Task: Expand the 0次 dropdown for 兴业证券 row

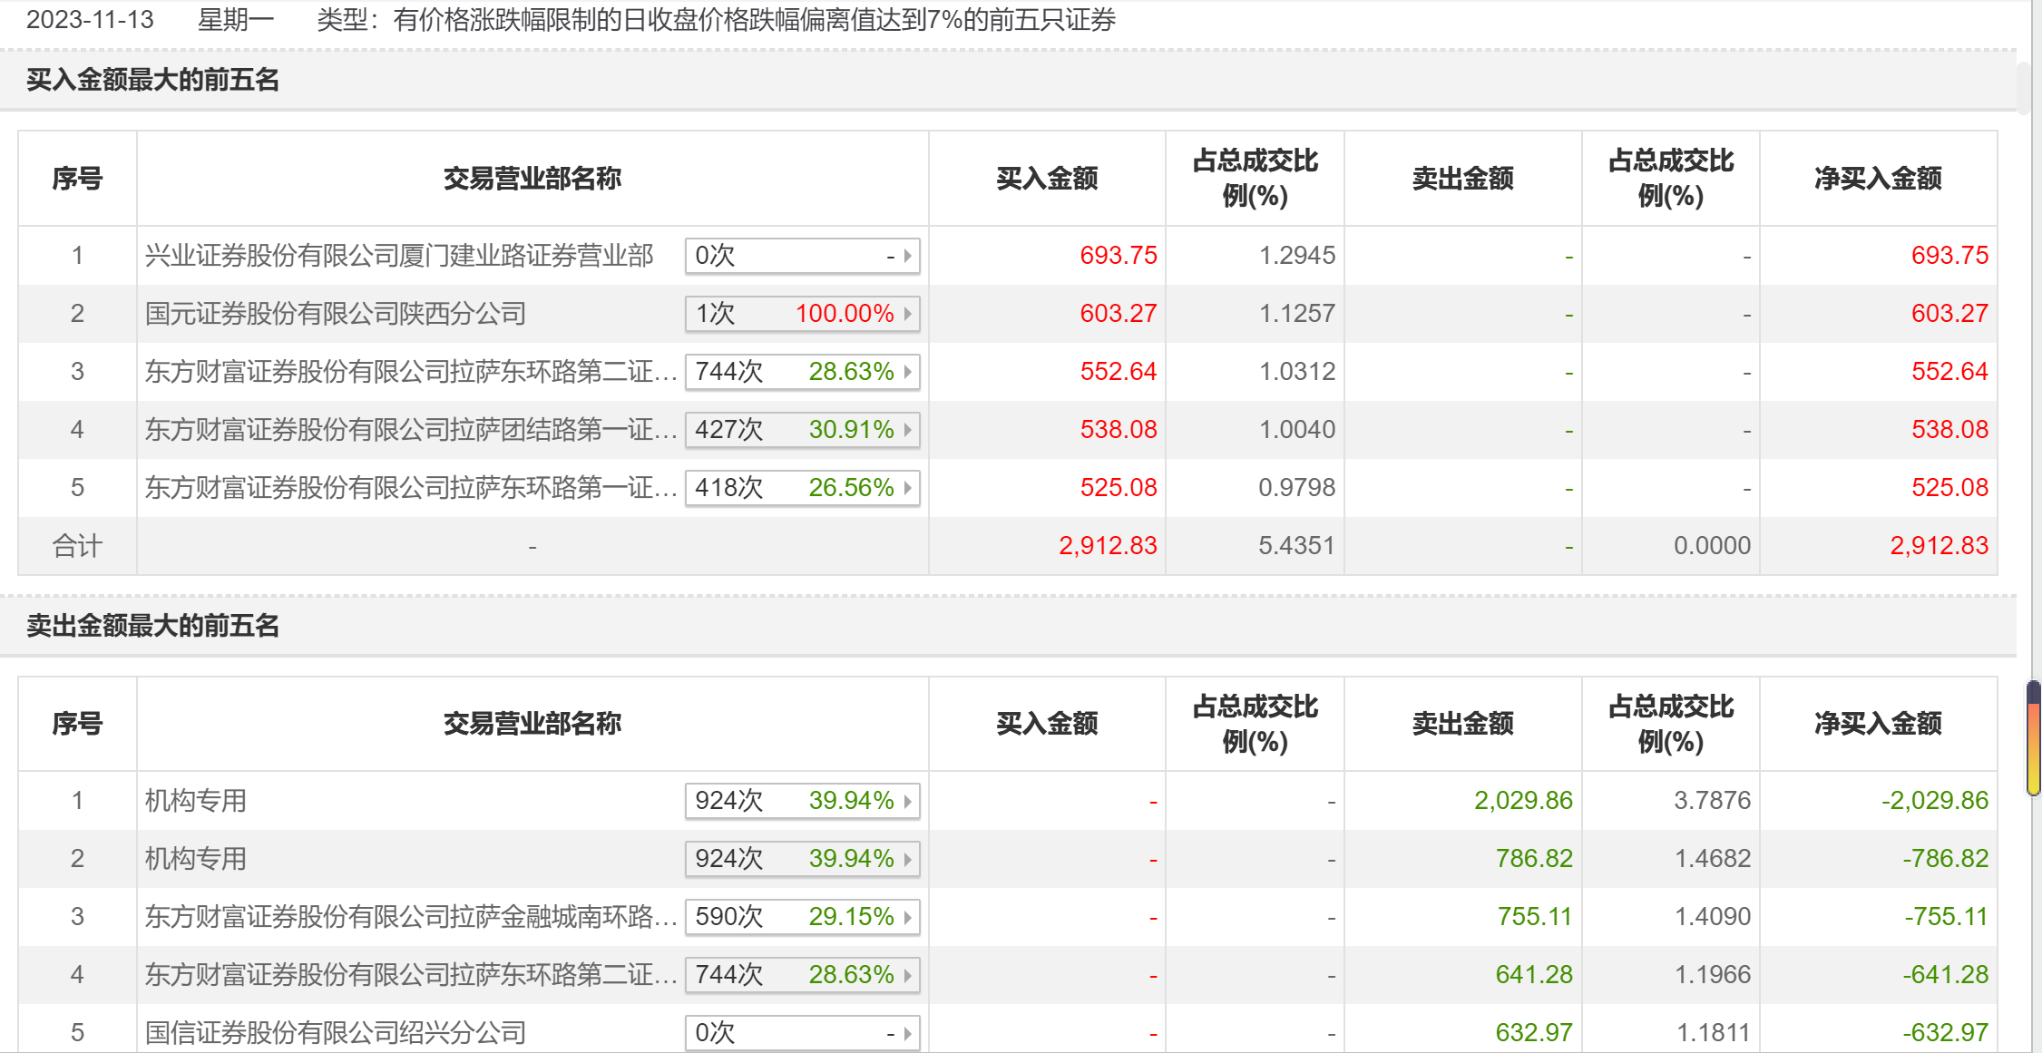Action: click(906, 256)
